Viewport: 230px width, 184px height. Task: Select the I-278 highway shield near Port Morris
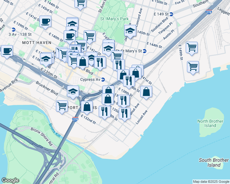tap(75, 119)
